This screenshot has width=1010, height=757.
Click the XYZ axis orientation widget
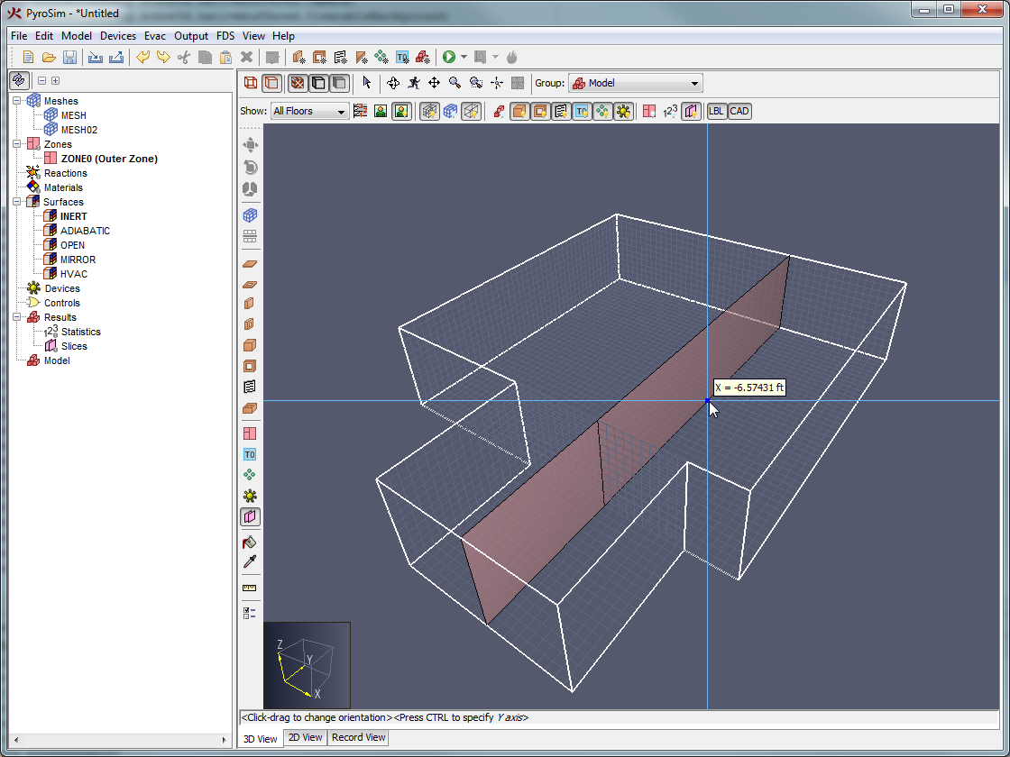[x=307, y=665]
